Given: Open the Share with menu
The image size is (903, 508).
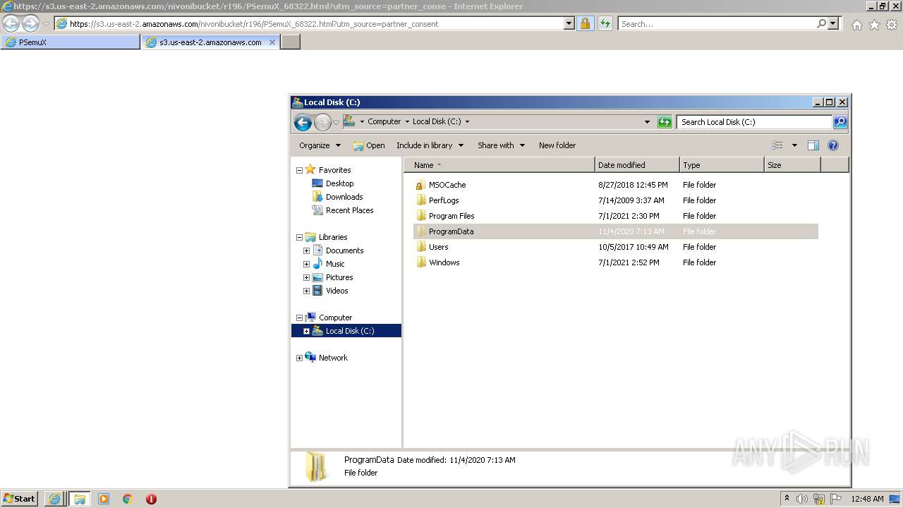Looking at the screenshot, I should pos(501,145).
